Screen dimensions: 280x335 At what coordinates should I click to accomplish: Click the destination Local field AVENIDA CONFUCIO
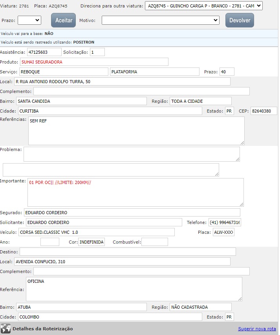pyautogui.click(x=122, y=262)
